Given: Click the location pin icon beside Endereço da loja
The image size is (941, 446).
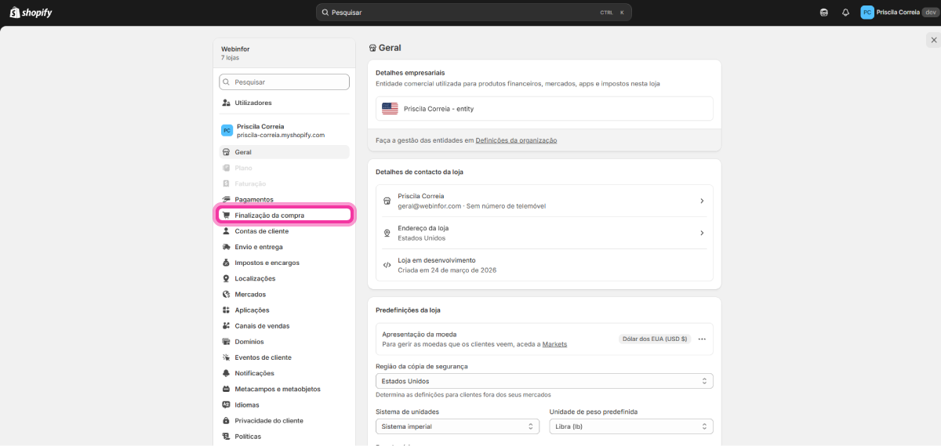Looking at the screenshot, I should click(387, 233).
